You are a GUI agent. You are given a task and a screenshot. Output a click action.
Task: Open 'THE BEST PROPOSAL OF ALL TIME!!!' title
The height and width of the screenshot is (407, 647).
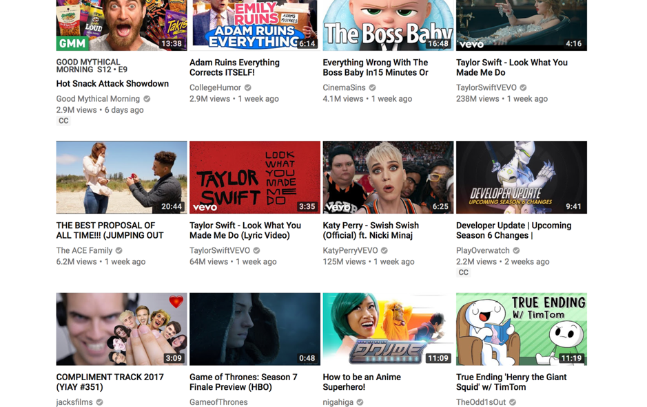tap(110, 230)
